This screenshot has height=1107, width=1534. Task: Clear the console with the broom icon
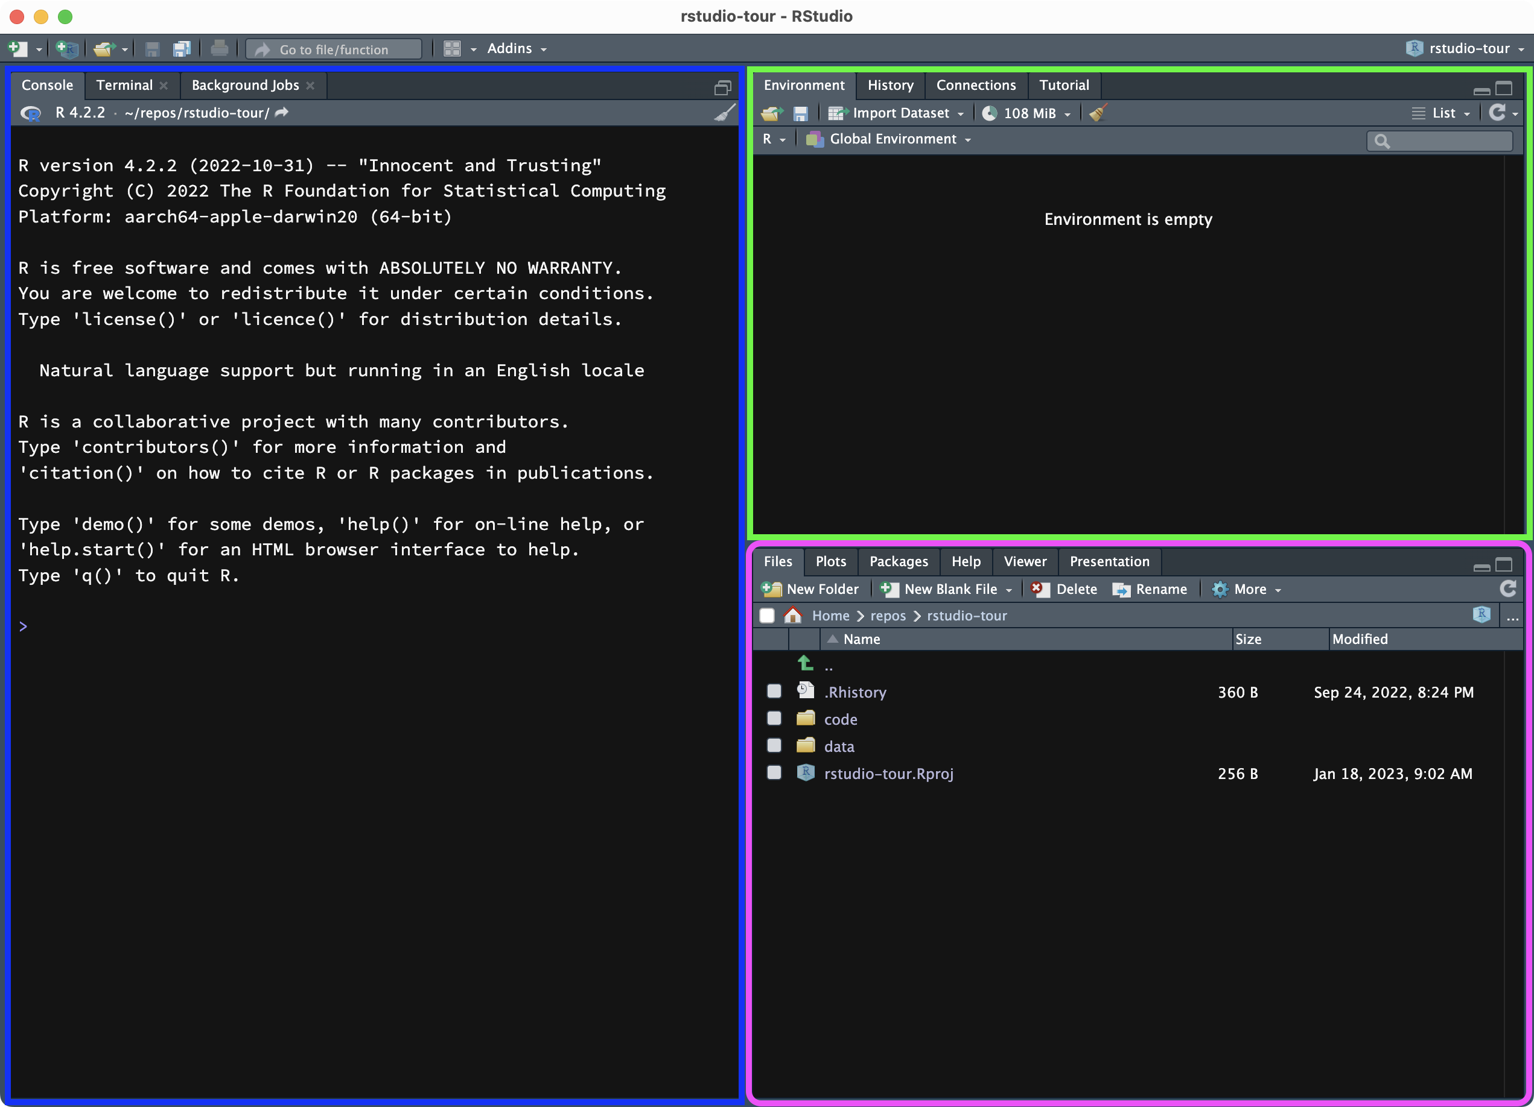[725, 112]
